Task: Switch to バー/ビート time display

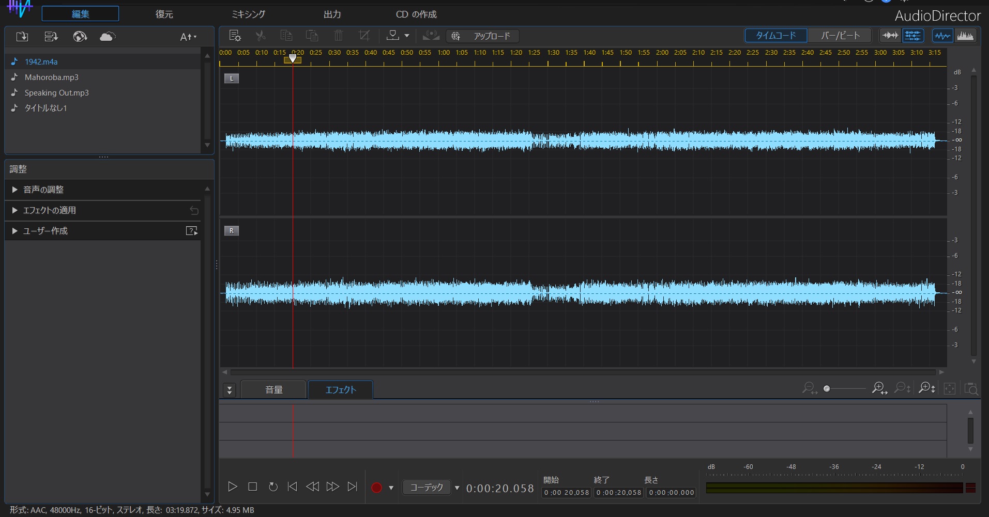Action: (x=839, y=35)
